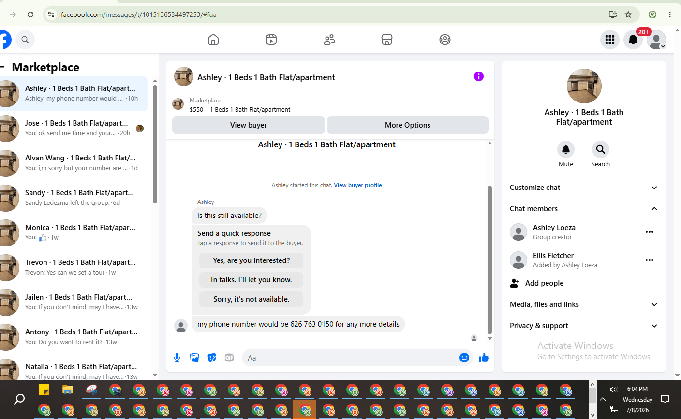The height and width of the screenshot is (419, 681).
Task: Open Sandy conversation in the chat list
Action: (74, 198)
